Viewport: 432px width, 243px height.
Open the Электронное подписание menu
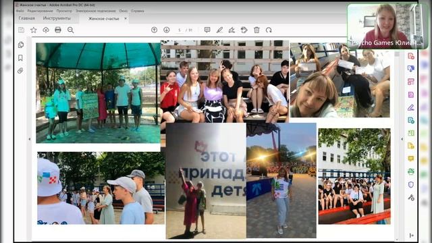(x=96, y=11)
